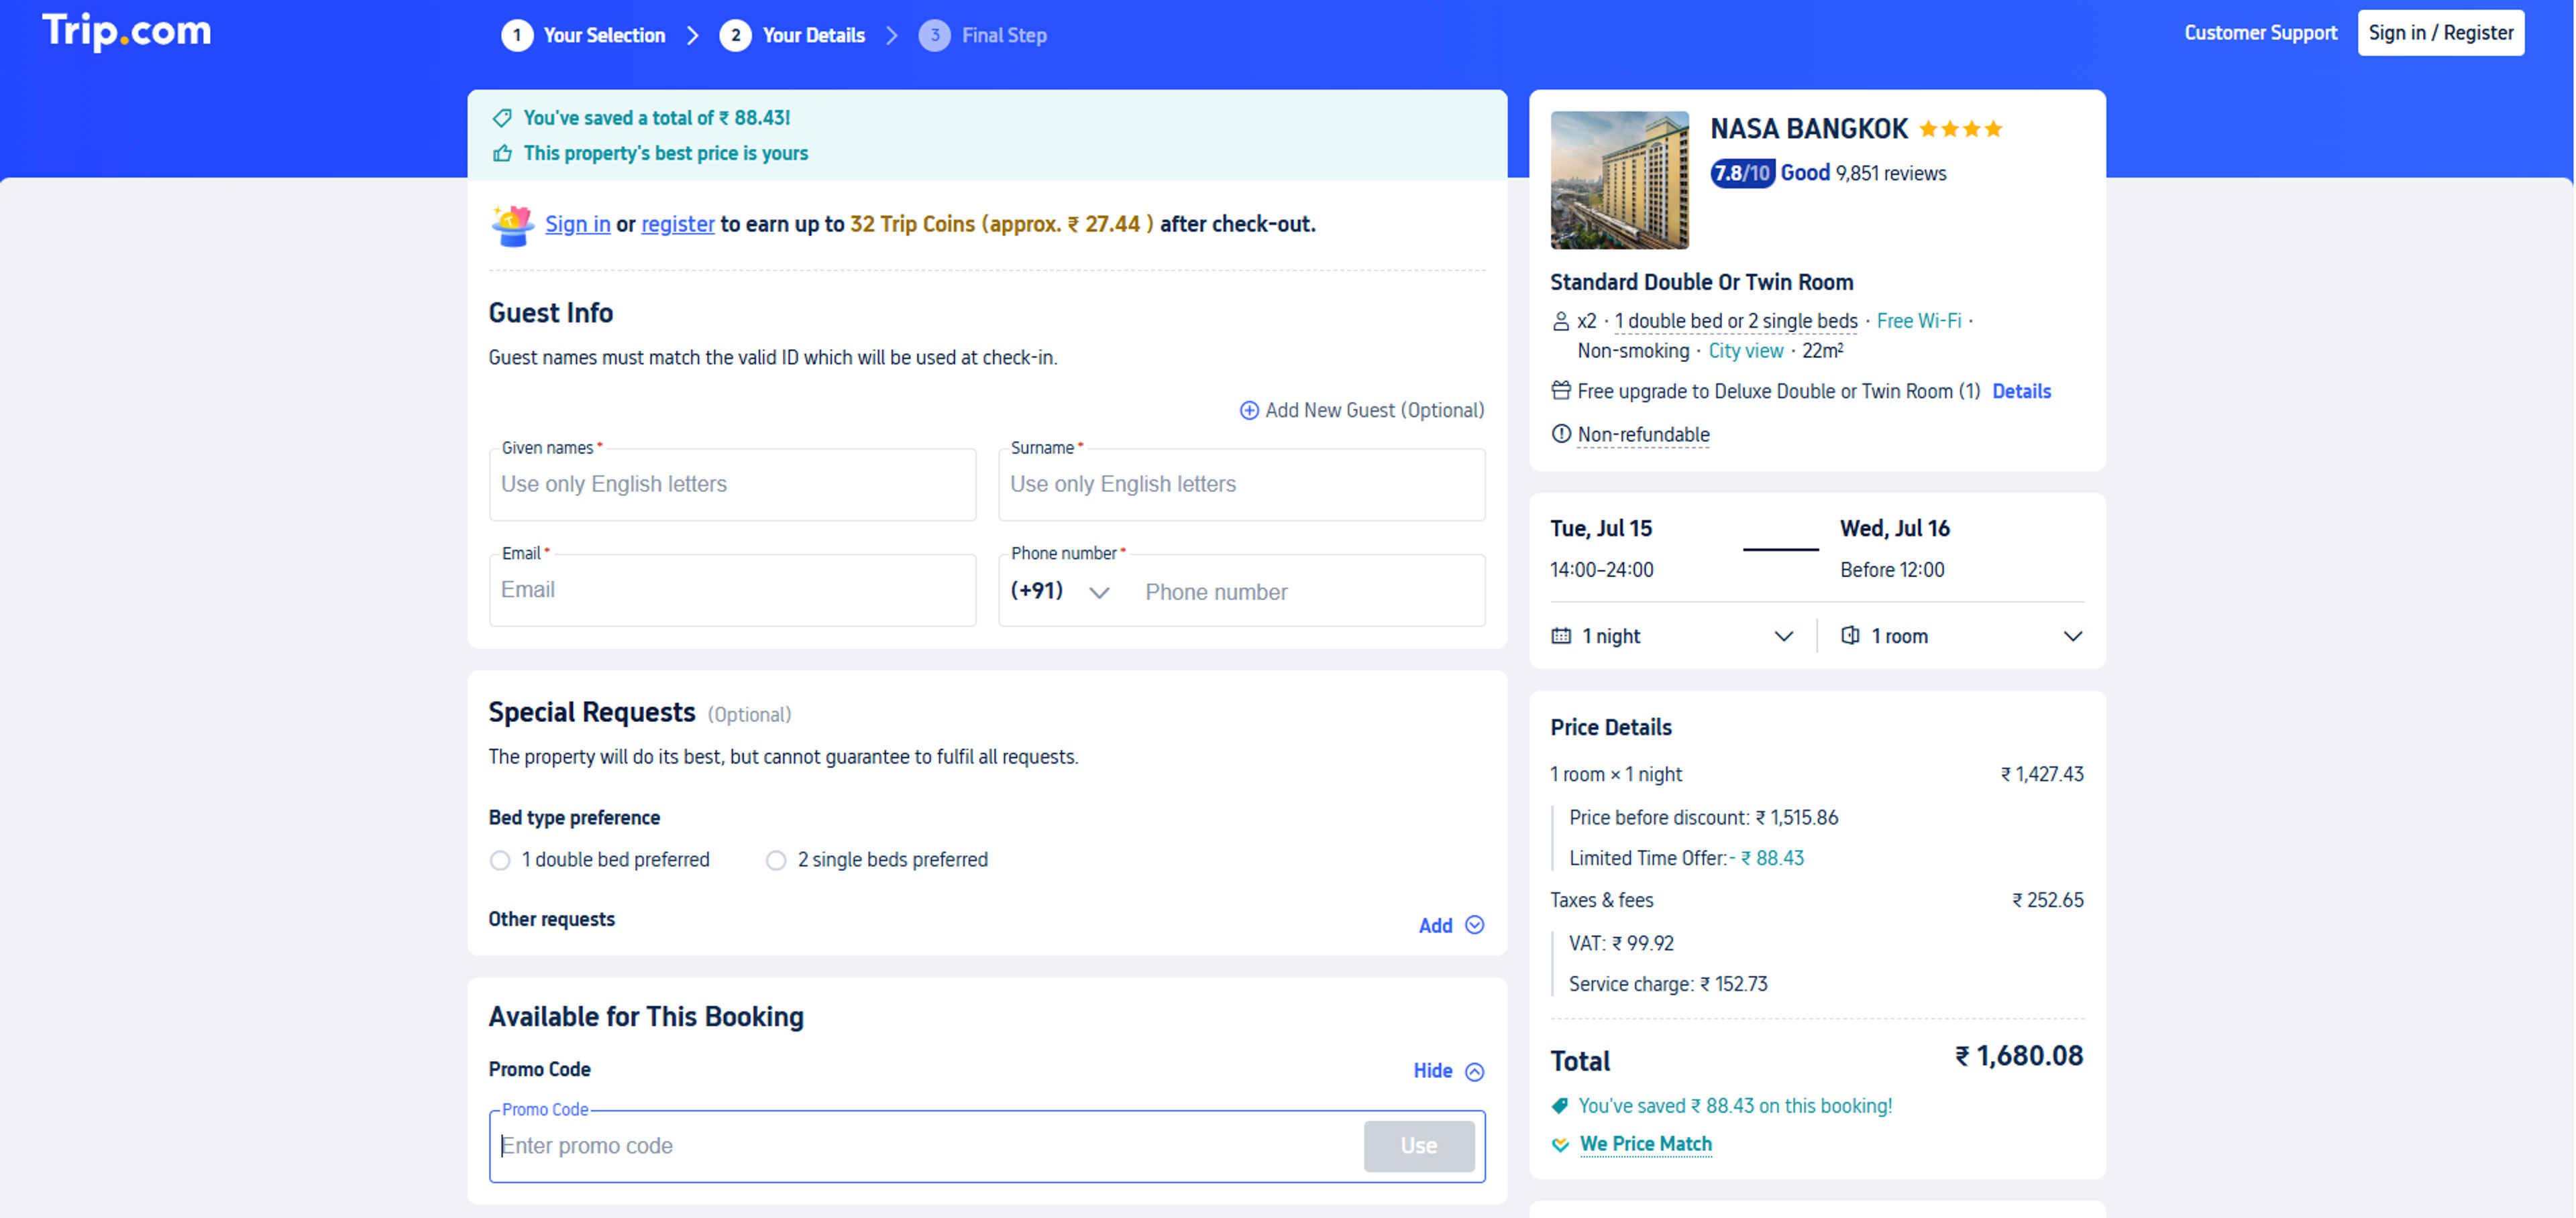Click the 7.8/10 rating badge
This screenshot has width=2576, height=1218.
1742,173
